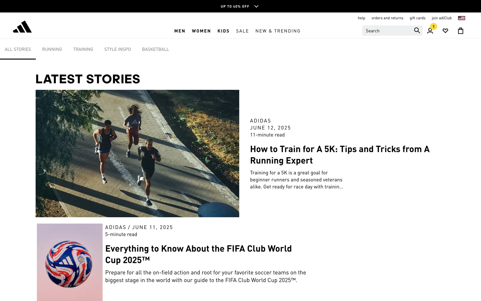Open the Women navigation menu
481x301 pixels.
click(x=201, y=31)
